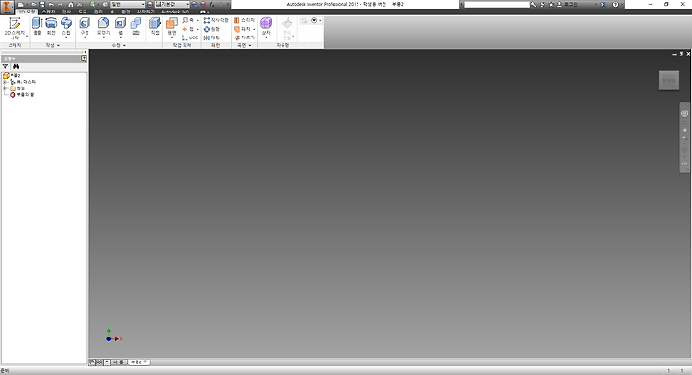692x375 pixels.
Task: Switch to the Autodesk 360 ribbon tab
Action: tap(175, 12)
